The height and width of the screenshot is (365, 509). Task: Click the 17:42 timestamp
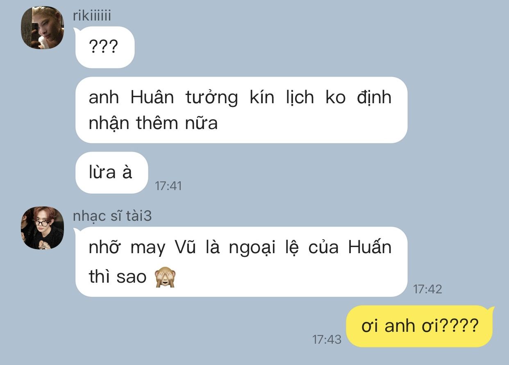427,289
